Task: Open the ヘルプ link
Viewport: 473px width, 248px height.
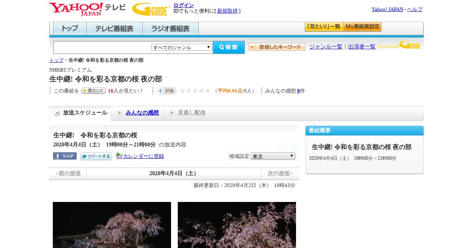Action: (415, 9)
